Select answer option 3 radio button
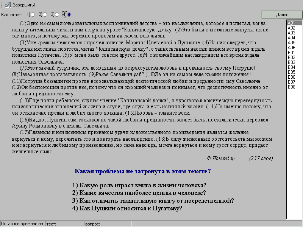 pyautogui.click(x=57, y=14)
